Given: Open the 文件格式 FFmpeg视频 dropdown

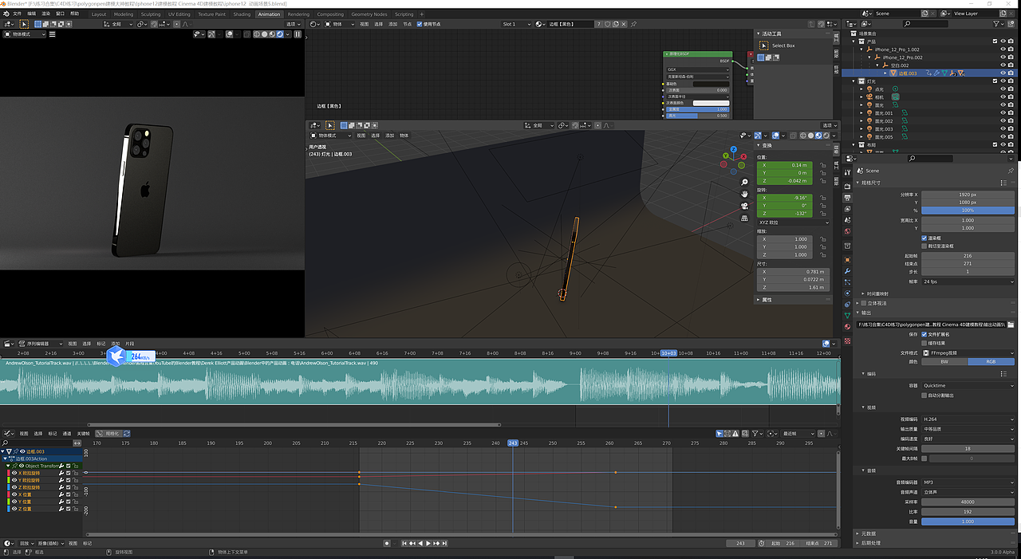Looking at the screenshot, I should (x=968, y=352).
